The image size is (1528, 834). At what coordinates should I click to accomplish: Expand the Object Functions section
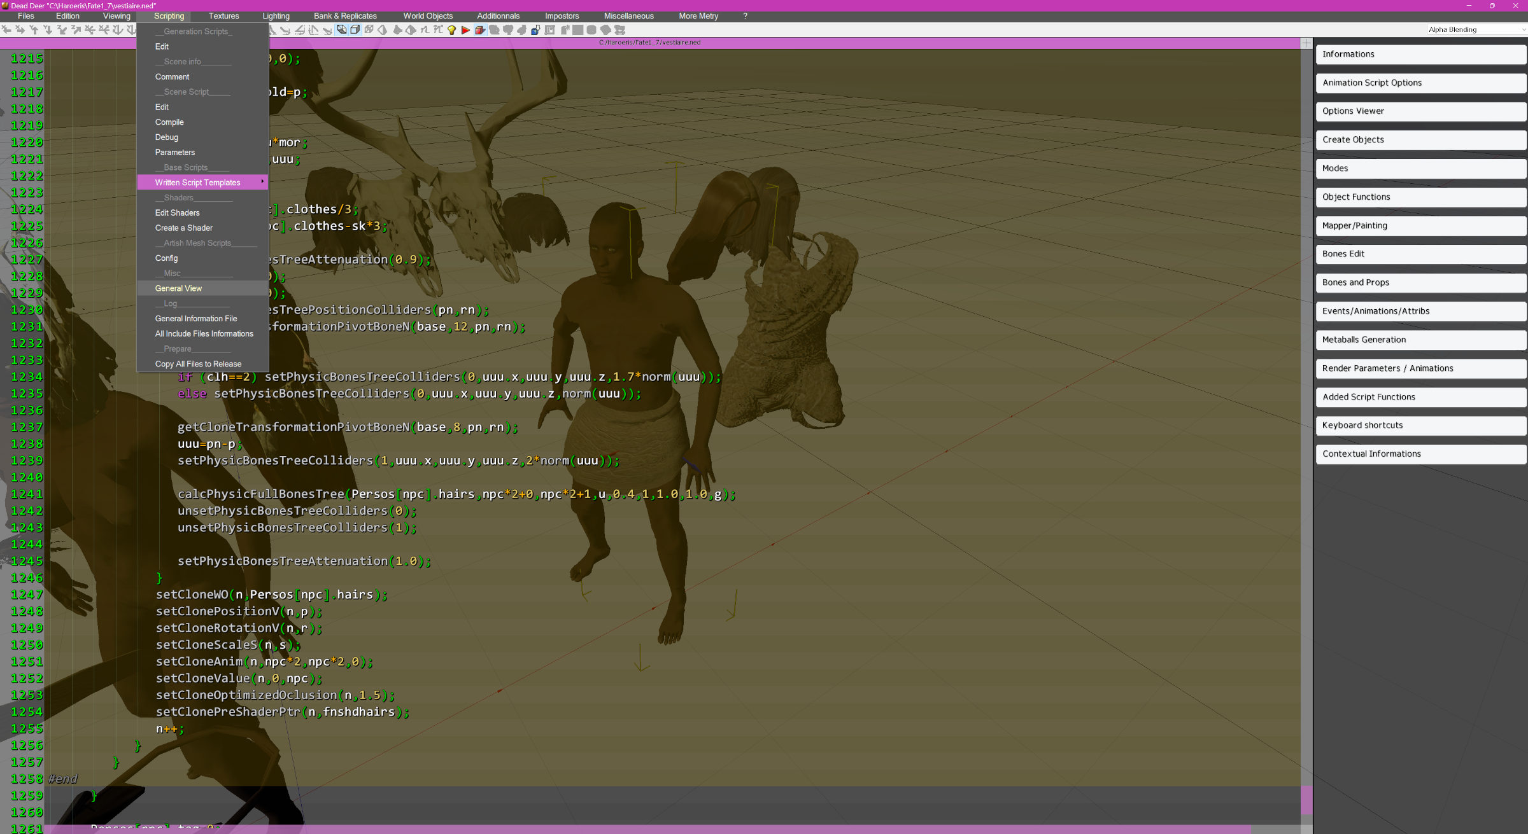[x=1420, y=197]
